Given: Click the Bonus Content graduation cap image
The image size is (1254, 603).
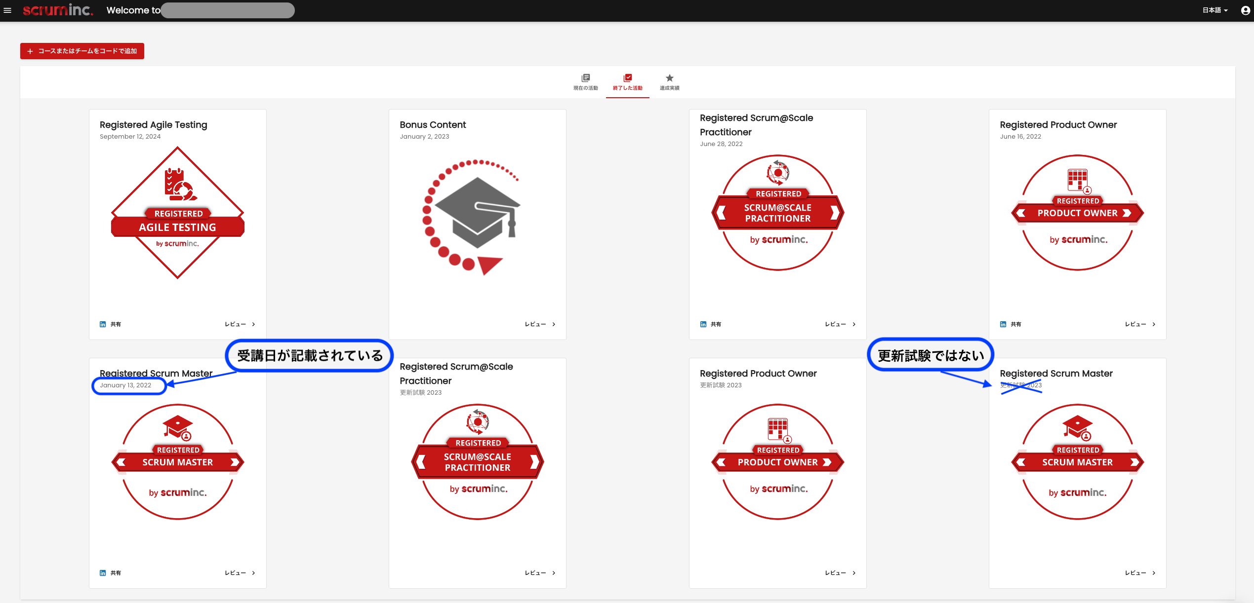Looking at the screenshot, I should pos(471,217).
